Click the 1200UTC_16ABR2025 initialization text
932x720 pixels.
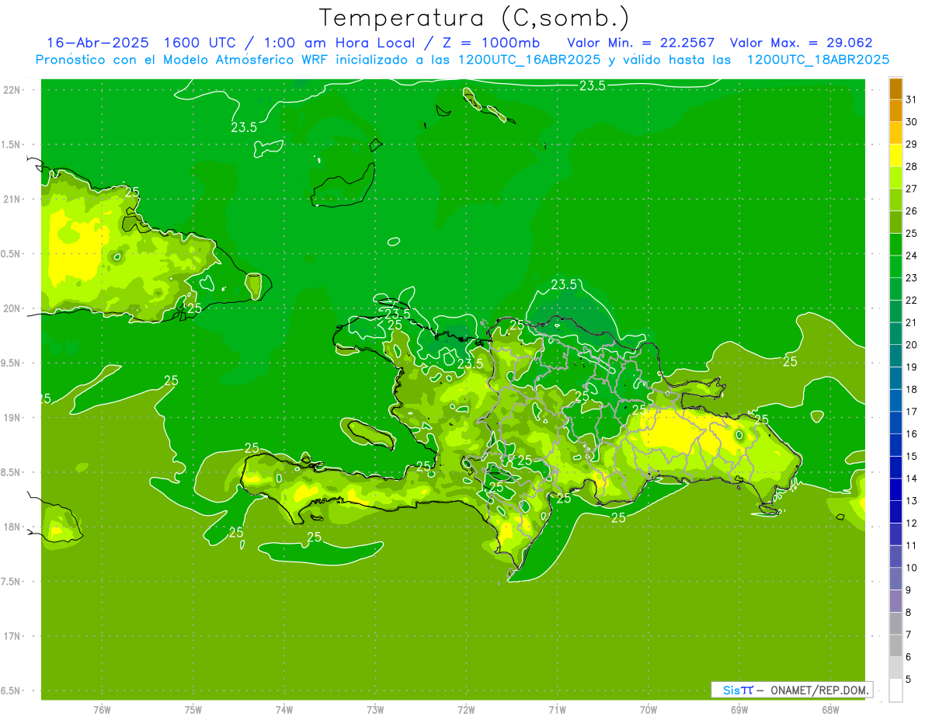pyautogui.click(x=530, y=60)
